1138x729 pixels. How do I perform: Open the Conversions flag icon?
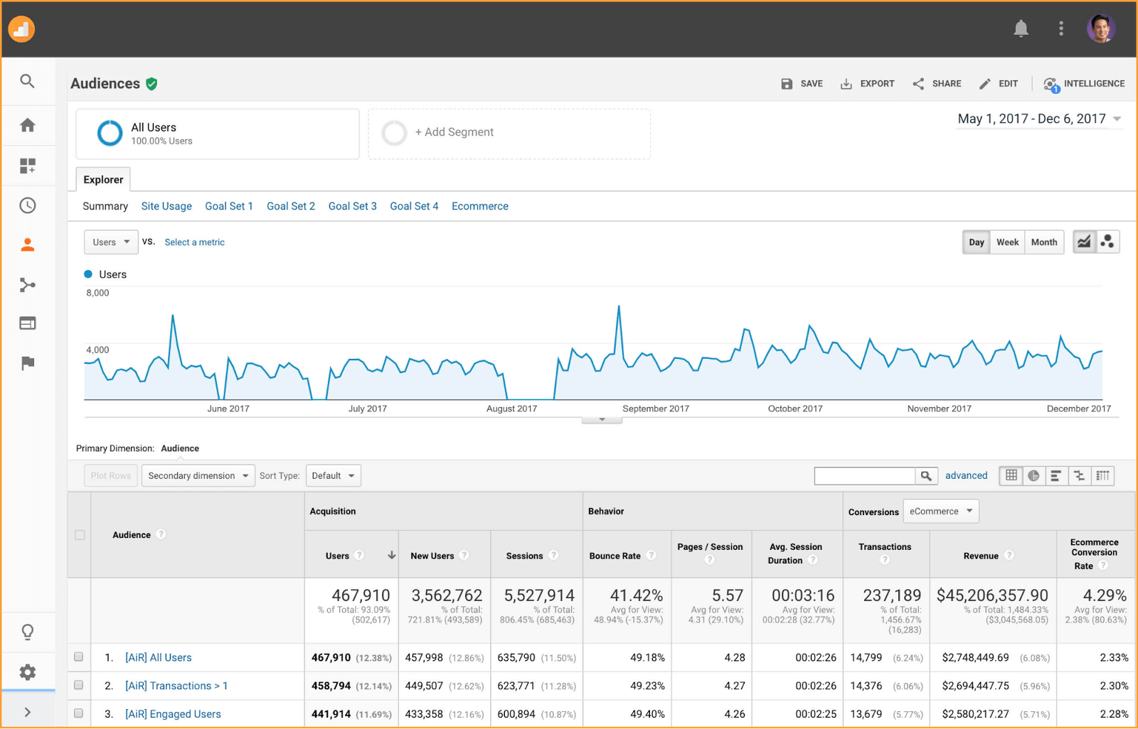click(x=27, y=363)
